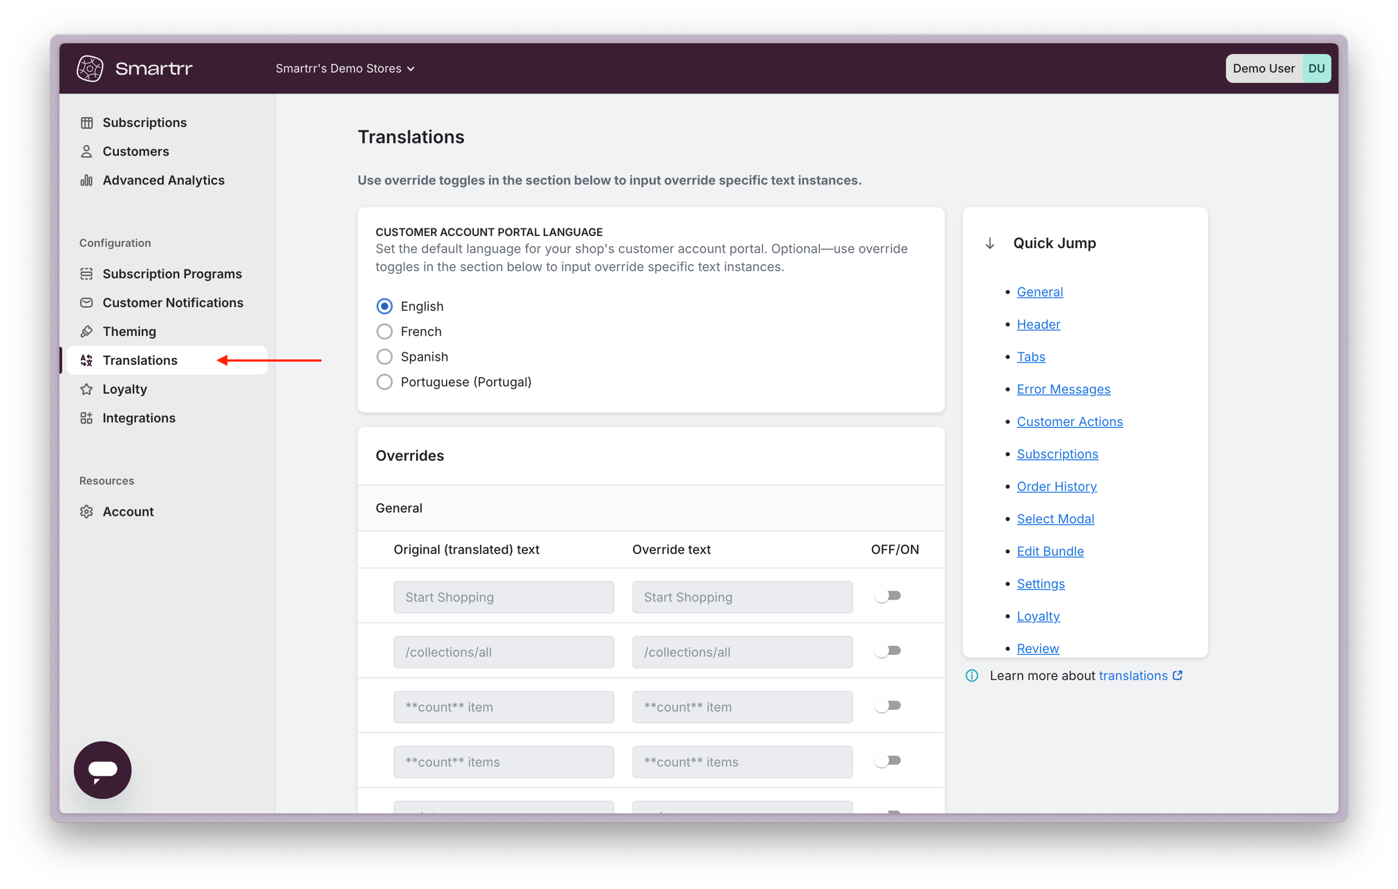The image size is (1398, 889).
Task: Click the General section header row
Action: click(651, 508)
